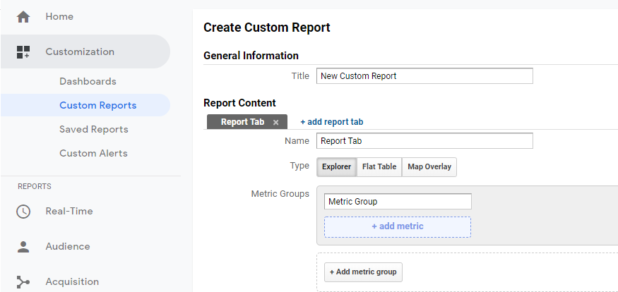The height and width of the screenshot is (292, 618).
Task: Collapse the Customization section
Action: coord(80,51)
